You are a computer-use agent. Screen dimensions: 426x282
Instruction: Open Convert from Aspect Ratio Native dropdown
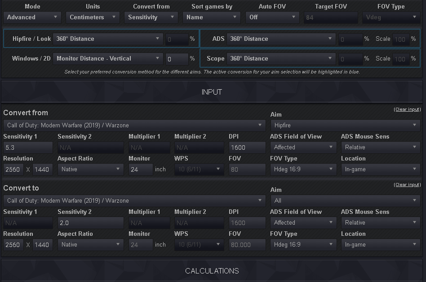[90, 169]
